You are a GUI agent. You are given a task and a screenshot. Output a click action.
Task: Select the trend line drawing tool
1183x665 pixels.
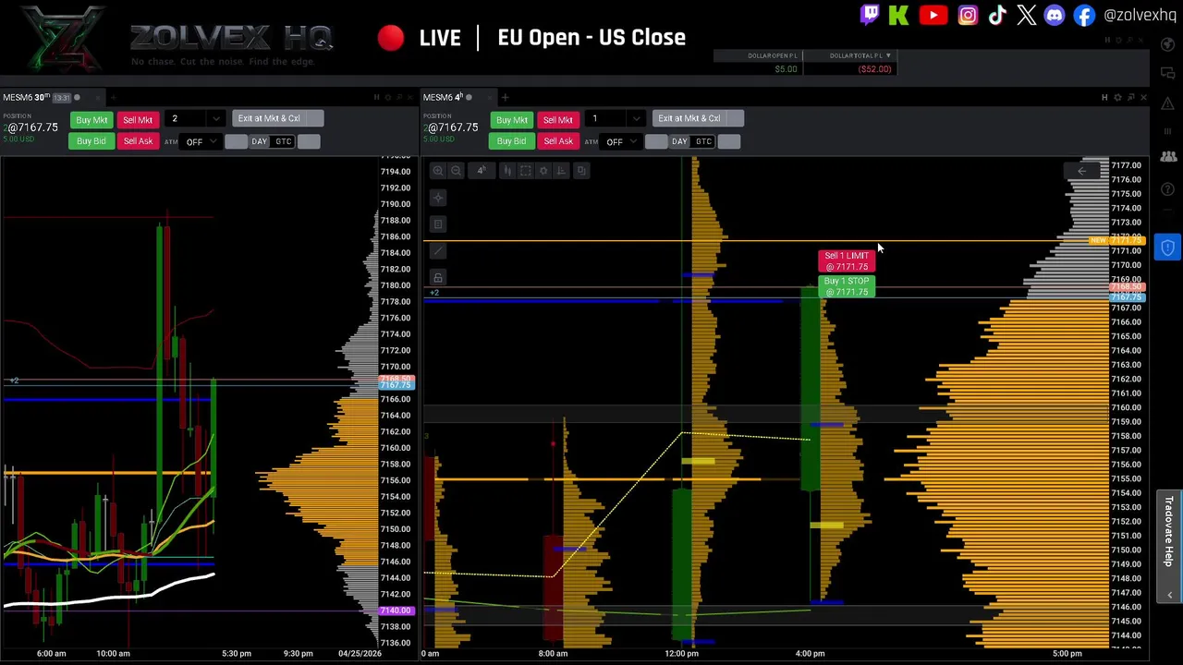[x=438, y=250]
